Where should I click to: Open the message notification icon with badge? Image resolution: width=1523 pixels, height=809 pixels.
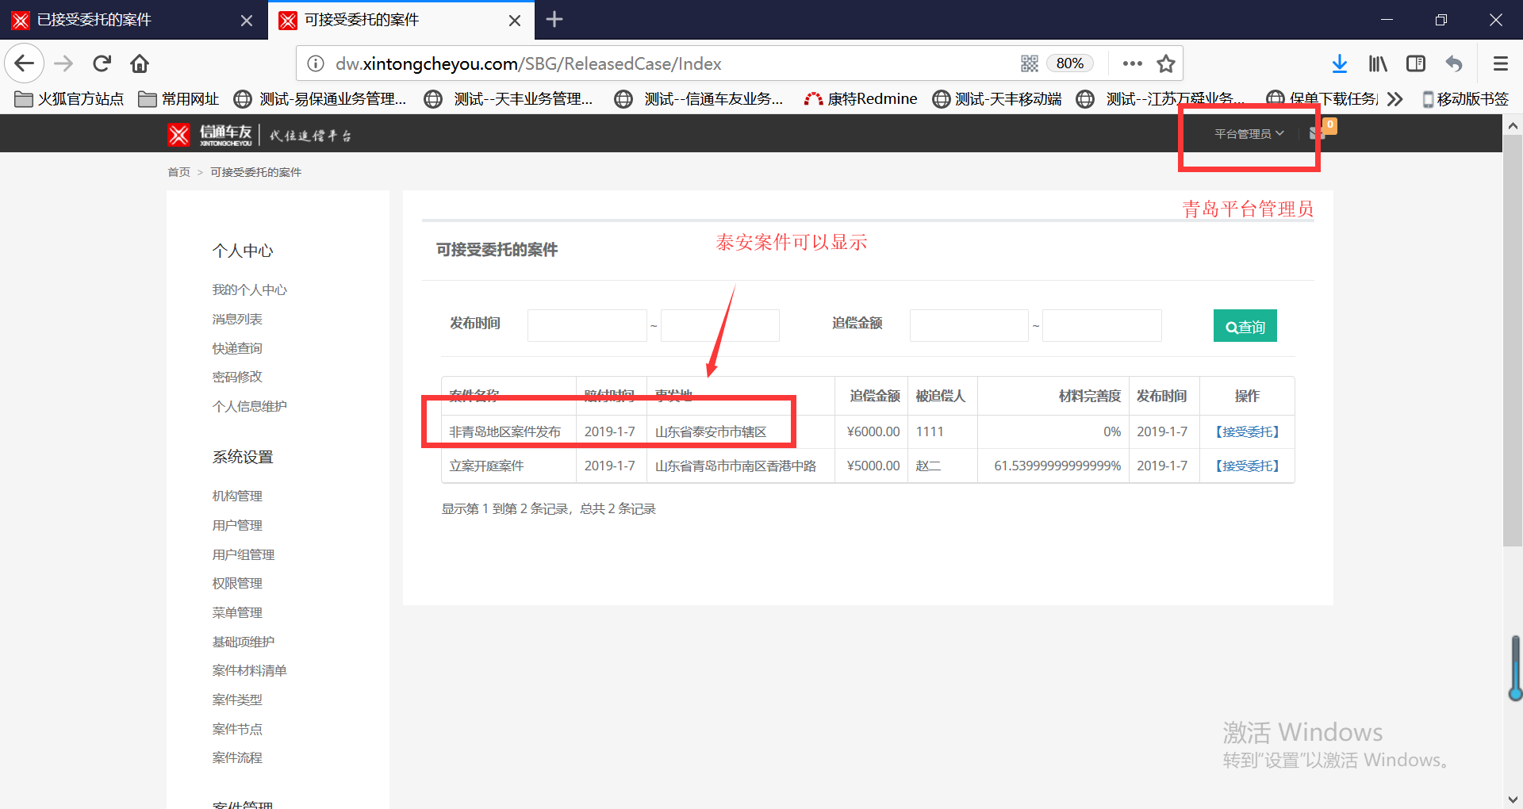[x=1318, y=132]
